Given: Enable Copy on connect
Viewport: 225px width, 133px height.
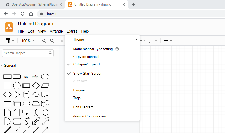Looking at the screenshot, I should point(86,57).
